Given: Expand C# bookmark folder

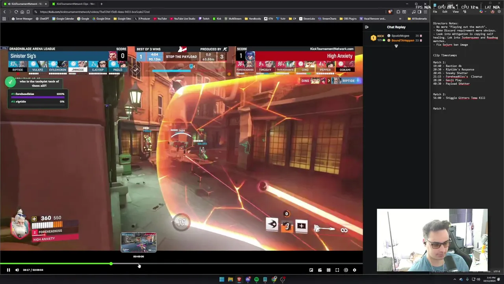Looking at the screenshot, I should 292,19.
